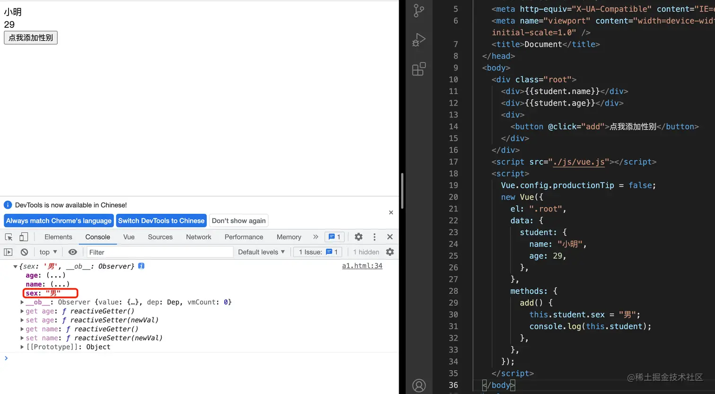
Task: Toggle device toolbar in DevTools
Action: tap(24, 237)
